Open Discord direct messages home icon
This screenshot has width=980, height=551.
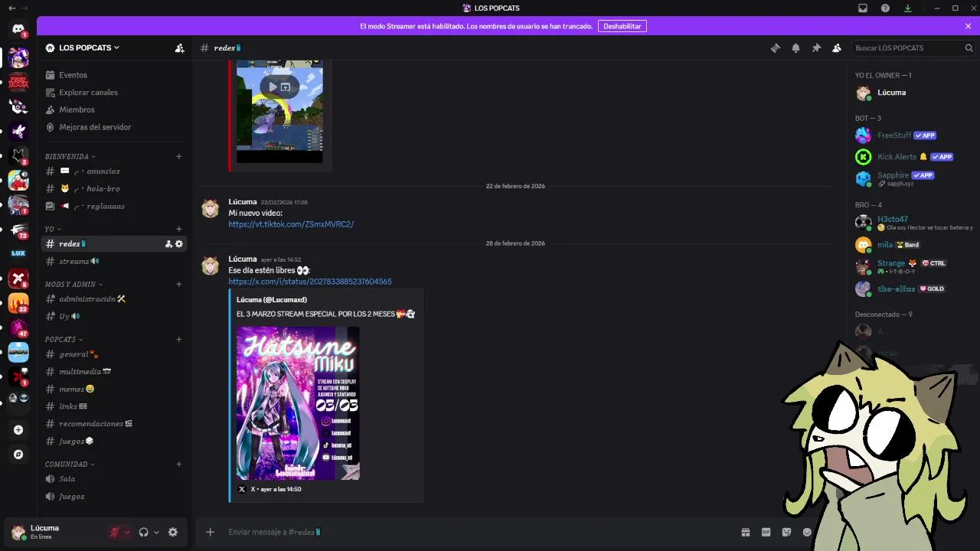point(18,28)
